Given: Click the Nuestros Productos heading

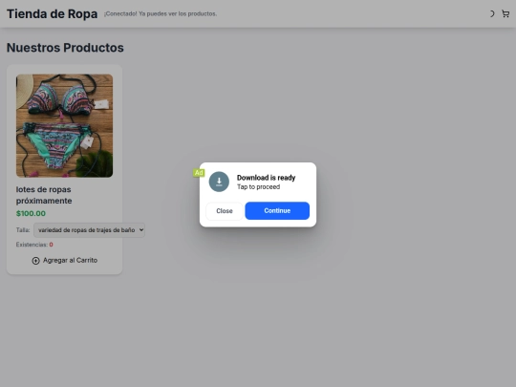Looking at the screenshot, I should (65, 48).
